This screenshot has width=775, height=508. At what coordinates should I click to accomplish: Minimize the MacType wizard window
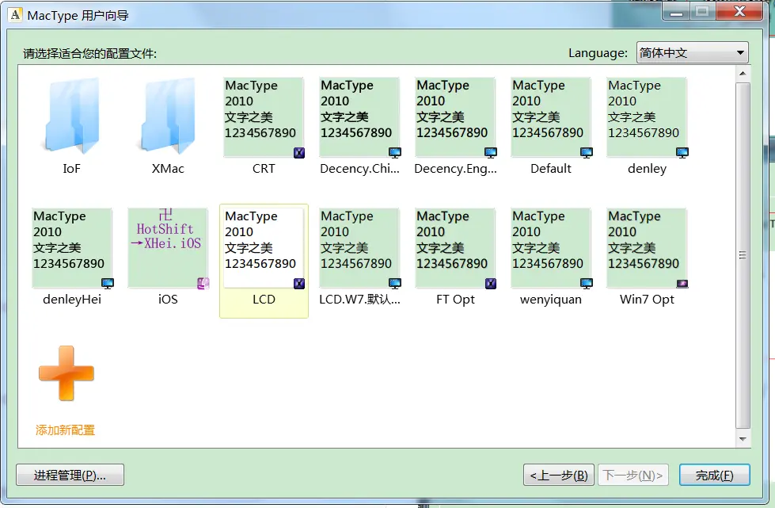[676, 11]
